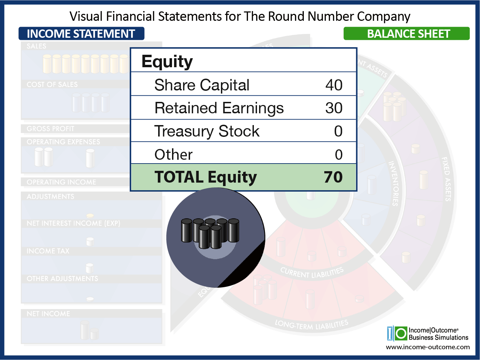Open the INCOME STATEMENT header tab
This screenshot has width=480, height=360.
coord(81,34)
